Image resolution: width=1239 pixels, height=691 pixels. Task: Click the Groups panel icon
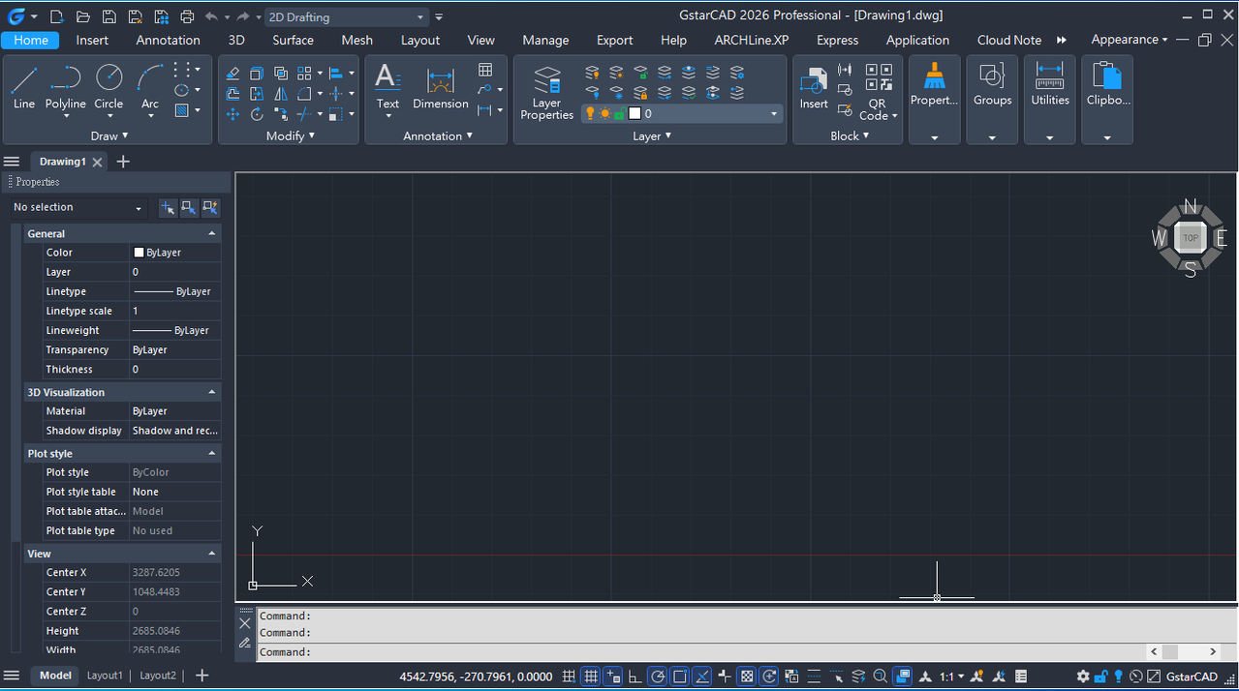(x=992, y=85)
